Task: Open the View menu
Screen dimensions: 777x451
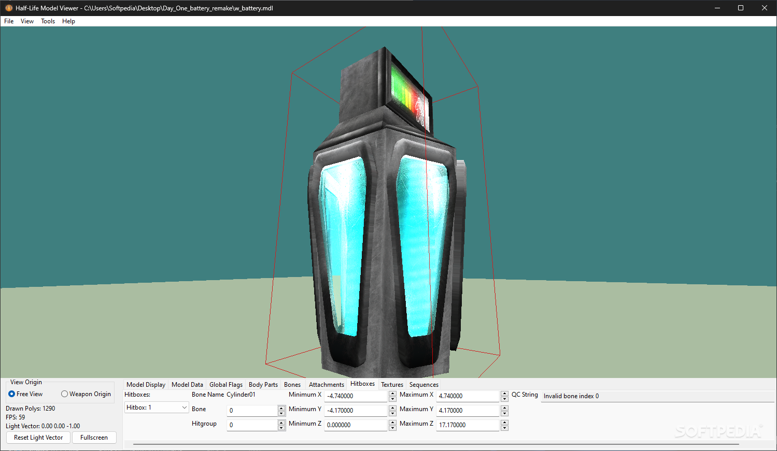Action: pyautogui.click(x=27, y=21)
